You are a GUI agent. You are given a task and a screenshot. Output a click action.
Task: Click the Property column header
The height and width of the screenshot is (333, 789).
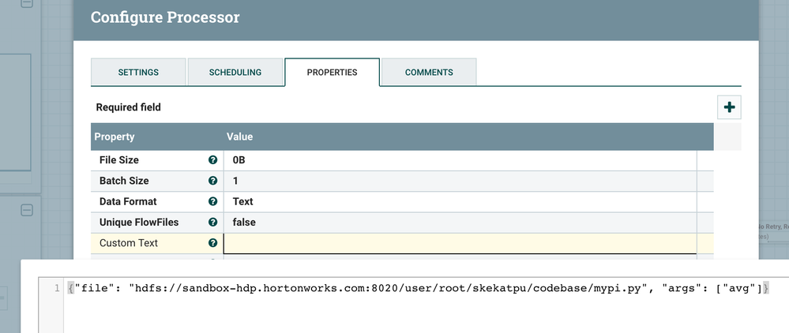pos(156,137)
